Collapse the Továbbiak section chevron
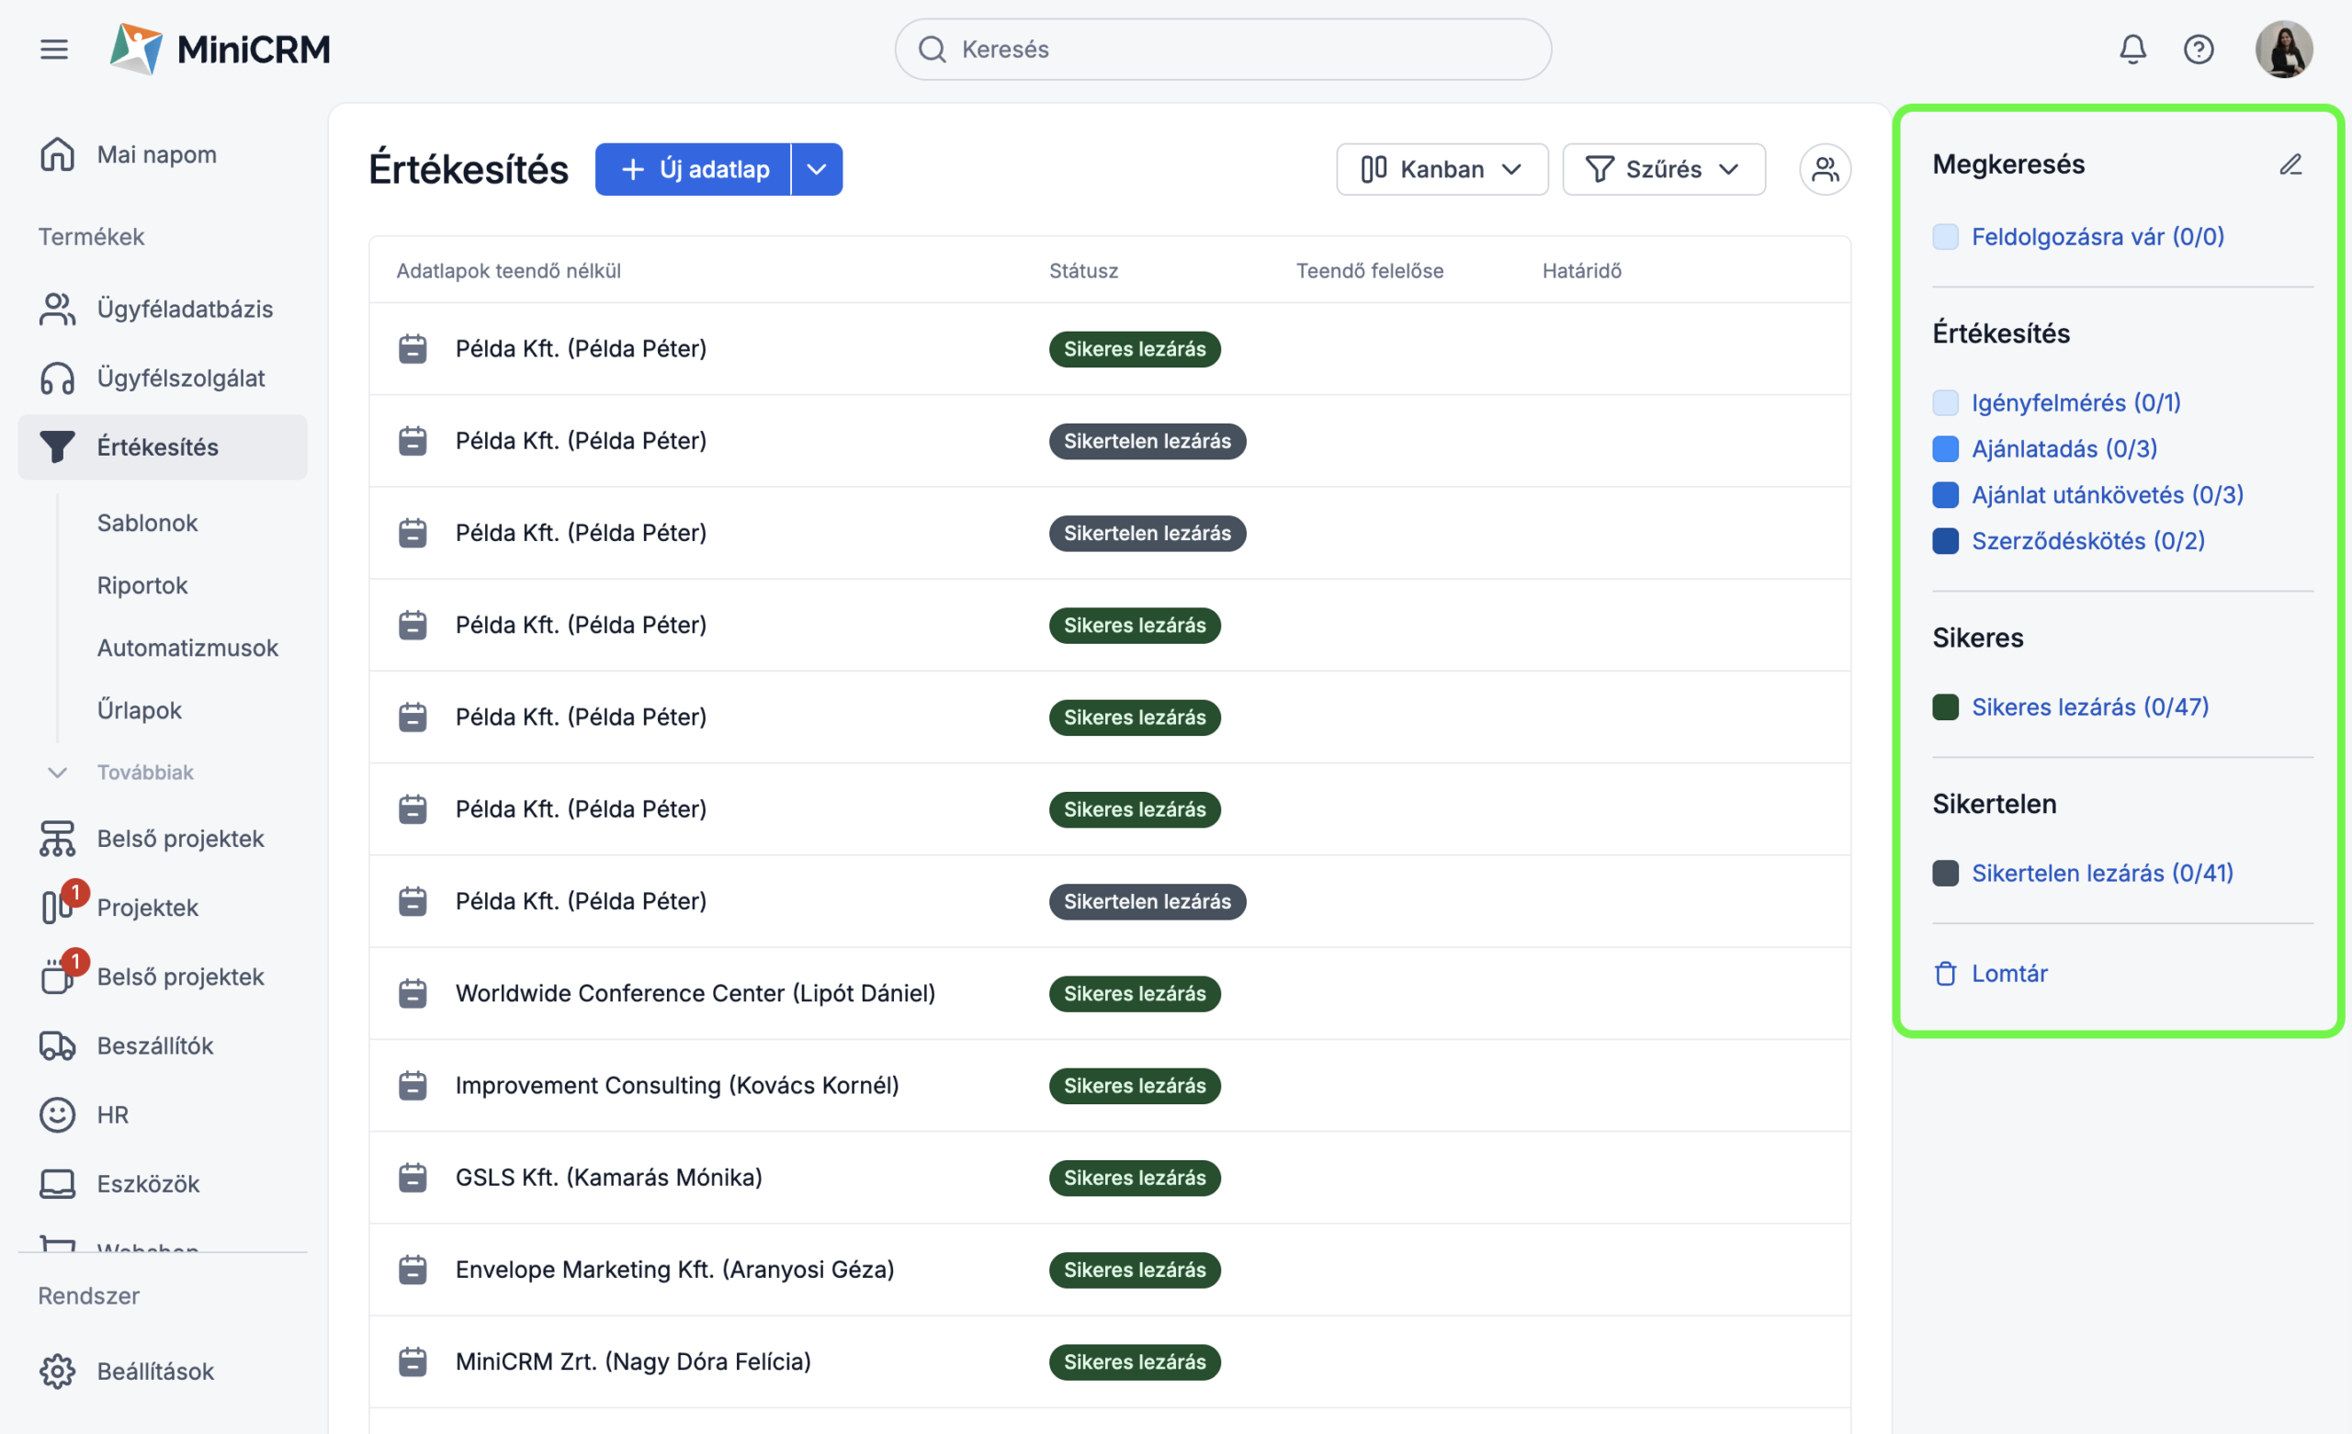 [x=57, y=772]
